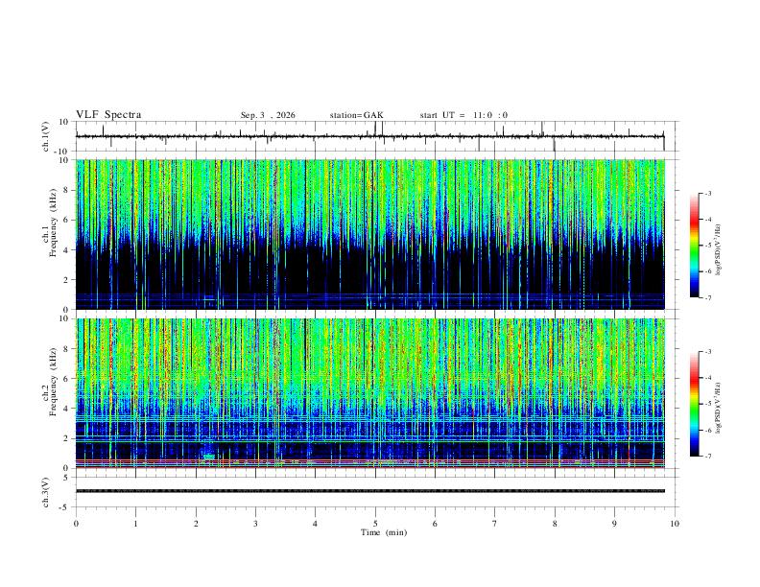Click the ch.2 Frequency (kHz) axis label
760x587 pixels.
pos(53,381)
